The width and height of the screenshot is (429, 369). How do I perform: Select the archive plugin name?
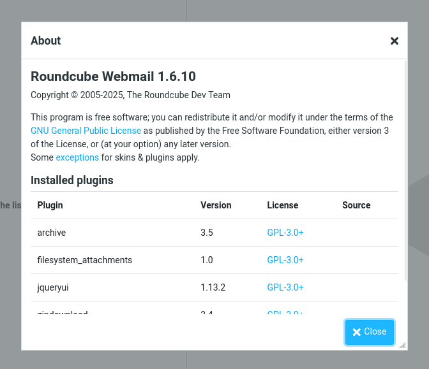pyautogui.click(x=52, y=233)
